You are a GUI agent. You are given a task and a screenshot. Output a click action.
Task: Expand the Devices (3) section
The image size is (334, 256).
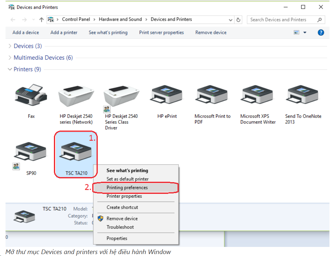coord(10,46)
